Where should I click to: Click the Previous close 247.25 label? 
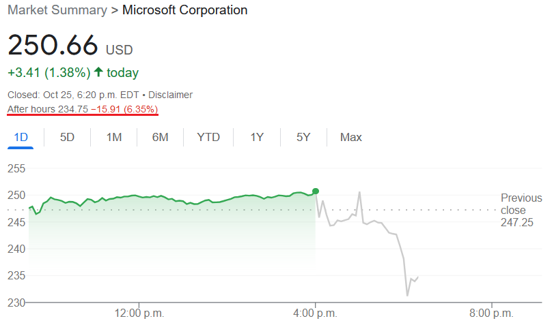pos(521,210)
